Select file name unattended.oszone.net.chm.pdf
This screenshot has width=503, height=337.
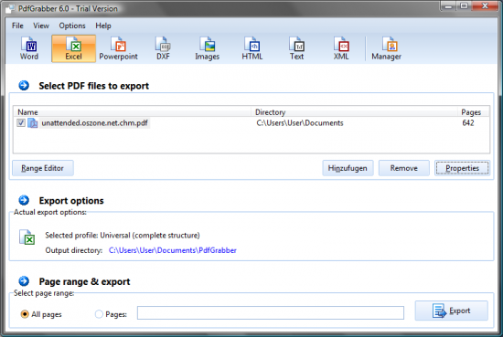[94, 123]
